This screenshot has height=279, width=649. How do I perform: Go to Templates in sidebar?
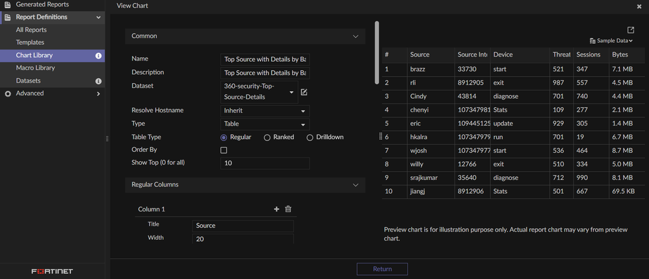tap(30, 43)
